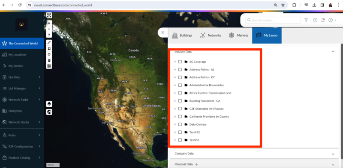
Task: Zoom in on the map
Action: 49,23
